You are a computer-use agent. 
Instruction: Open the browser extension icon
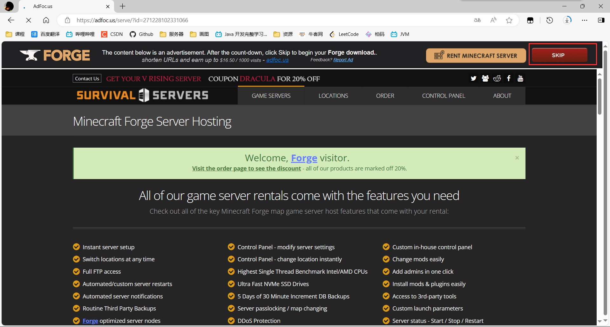tap(530, 20)
